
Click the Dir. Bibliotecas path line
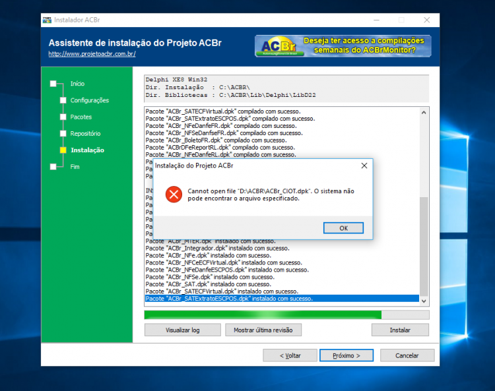230,95
